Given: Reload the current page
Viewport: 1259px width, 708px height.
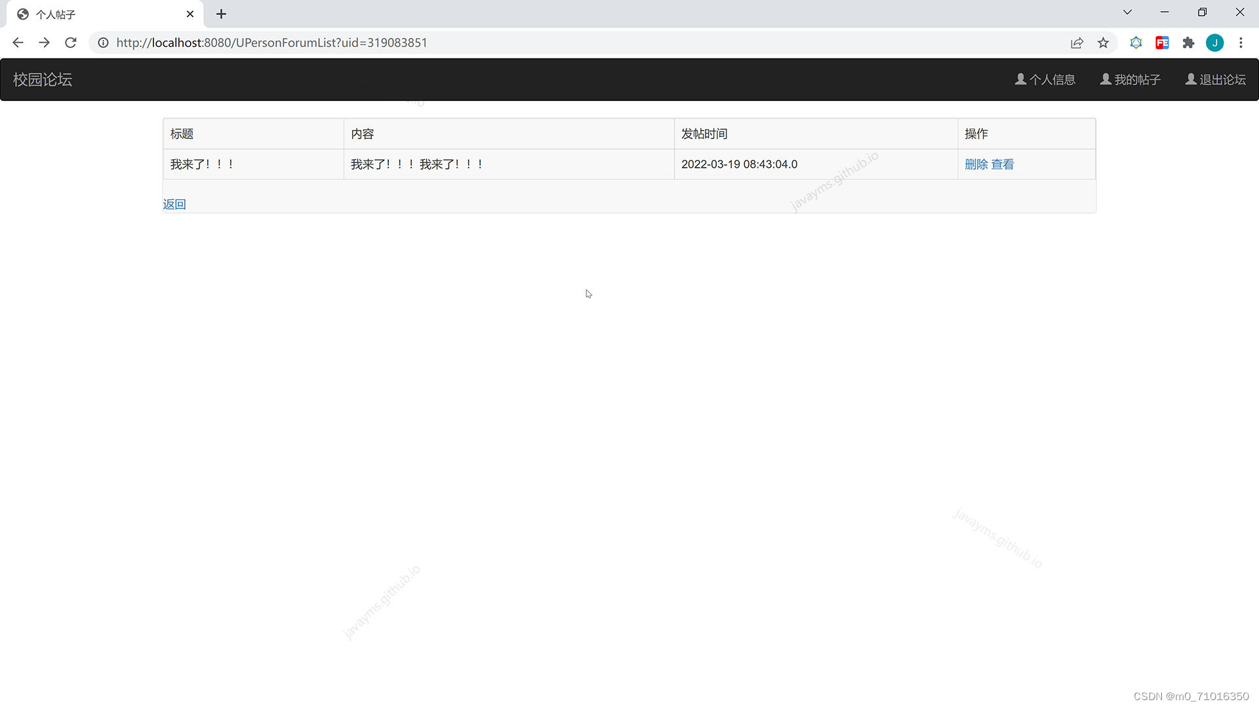Looking at the screenshot, I should tap(71, 43).
